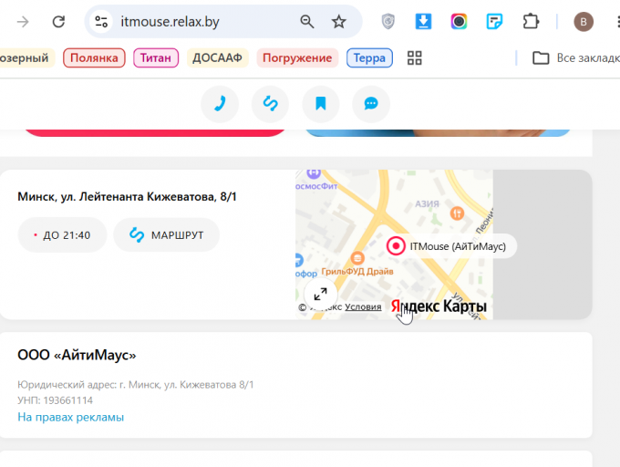Click the bookmark save round button
This screenshot has width=620, height=467.
coord(321,104)
